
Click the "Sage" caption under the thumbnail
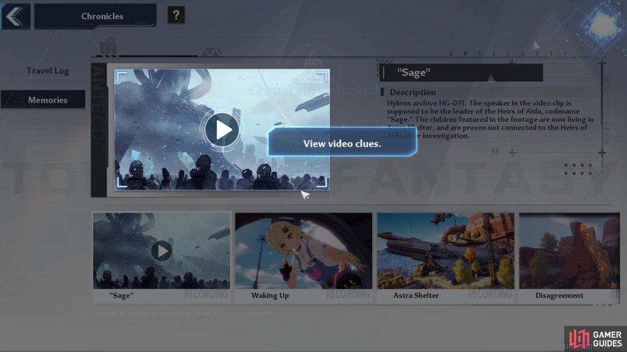[x=121, y=295]
